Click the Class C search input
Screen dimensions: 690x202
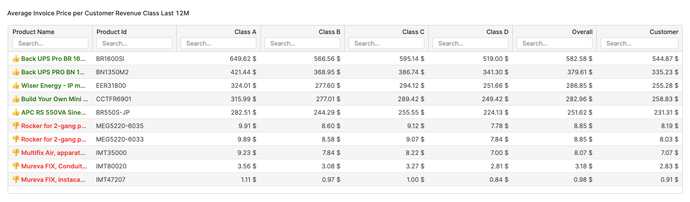387,43
